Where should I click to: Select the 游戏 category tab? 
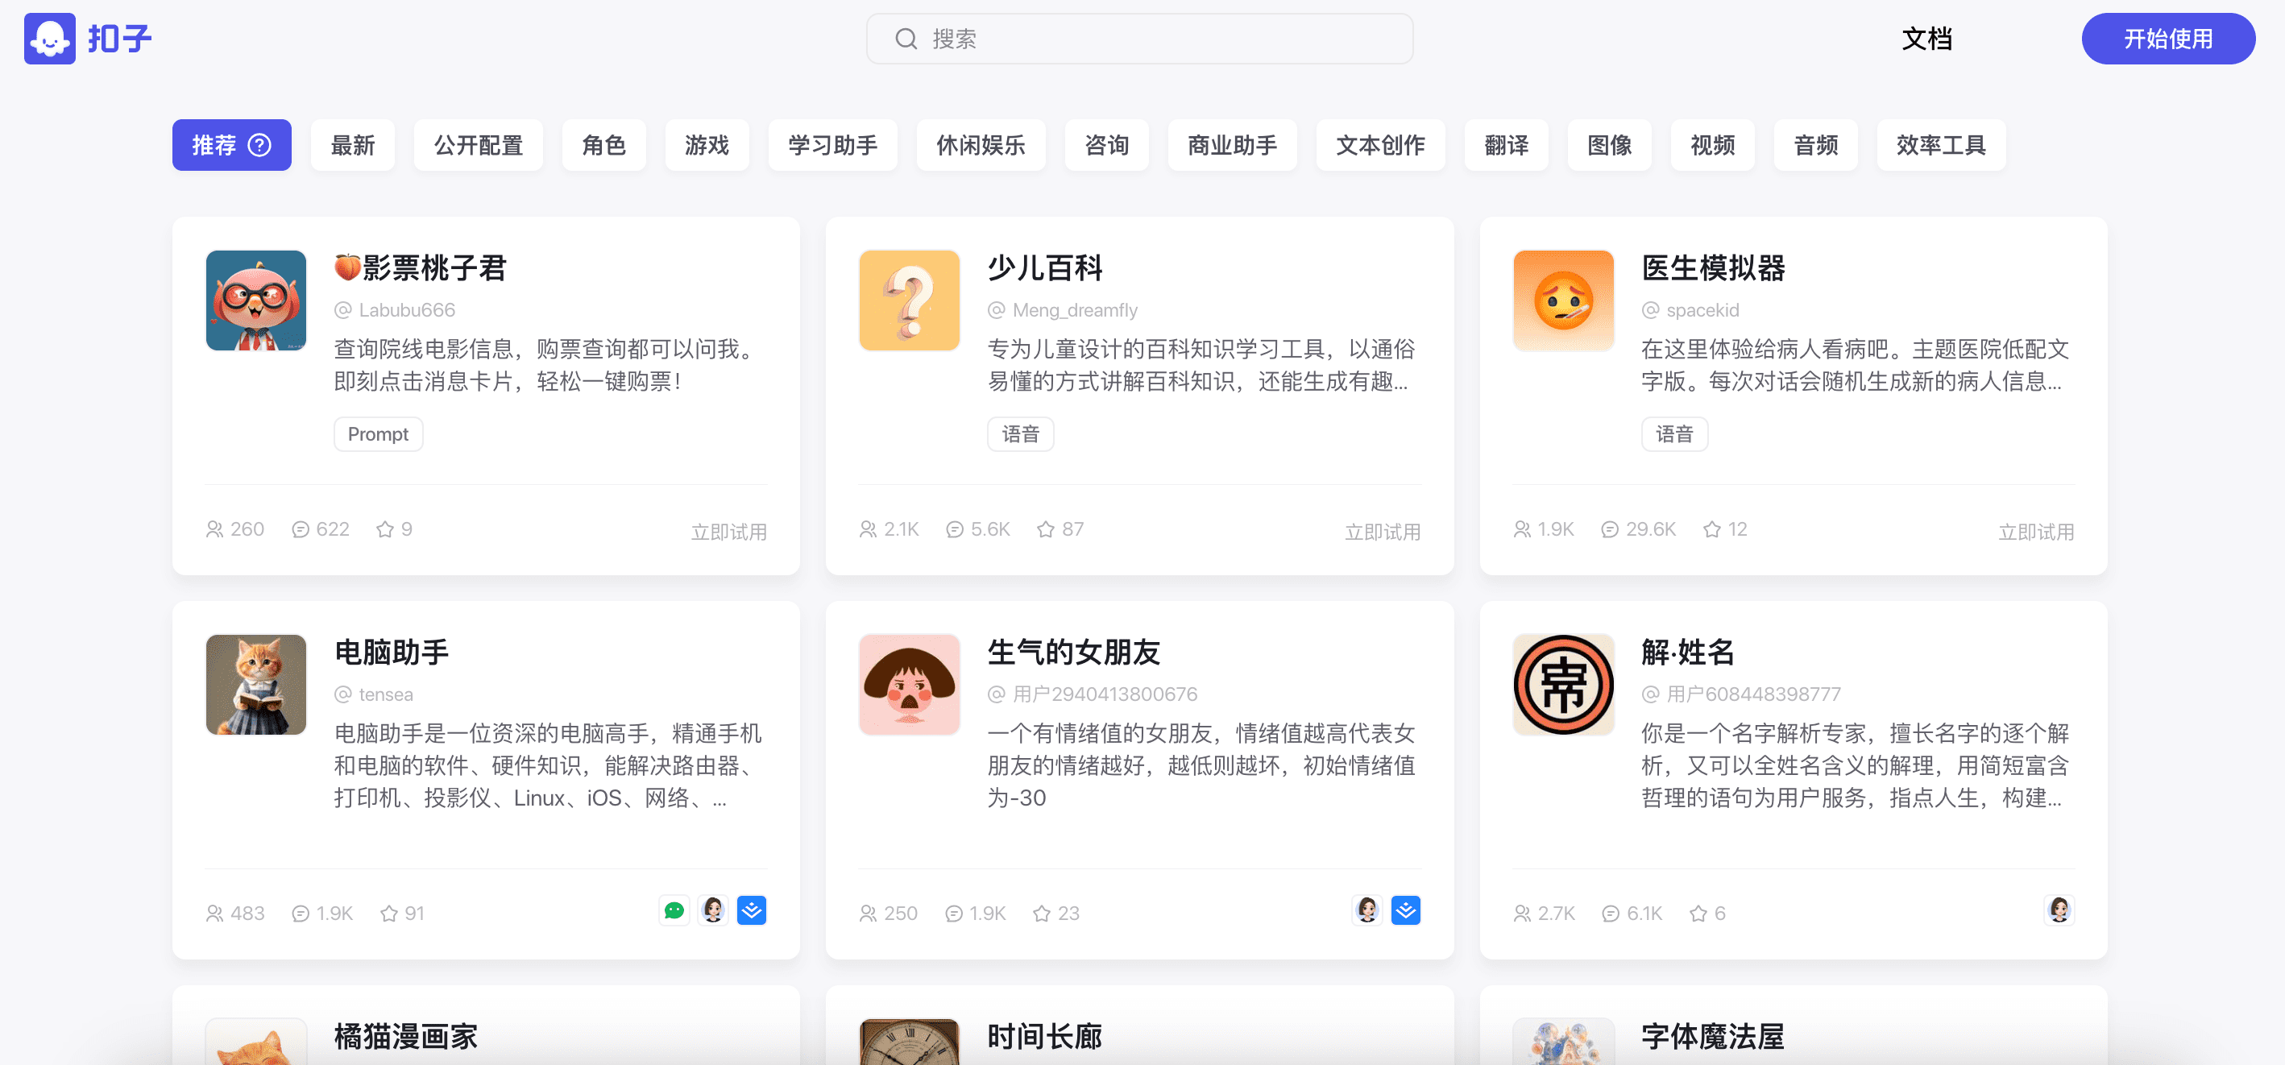(706, 144)
